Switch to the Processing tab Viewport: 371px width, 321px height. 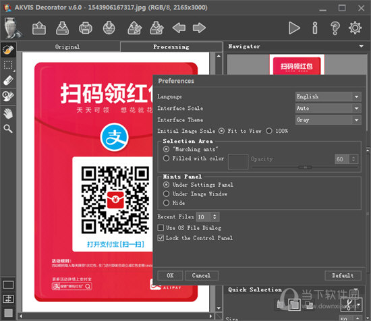point(171,47)
